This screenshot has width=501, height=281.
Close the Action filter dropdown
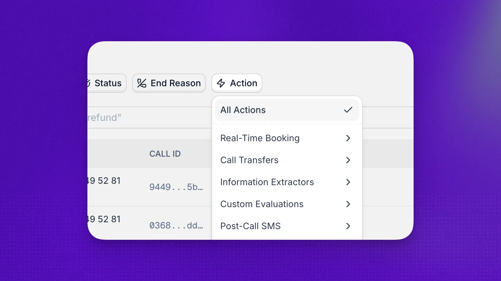[x=237, y=83]
